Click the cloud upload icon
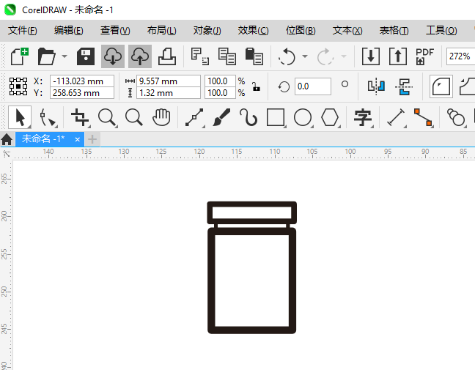 click(140, 56)
